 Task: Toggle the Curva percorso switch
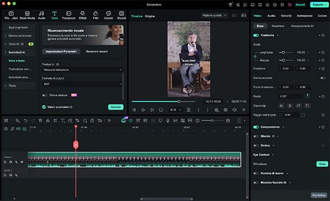click(323, 78)
